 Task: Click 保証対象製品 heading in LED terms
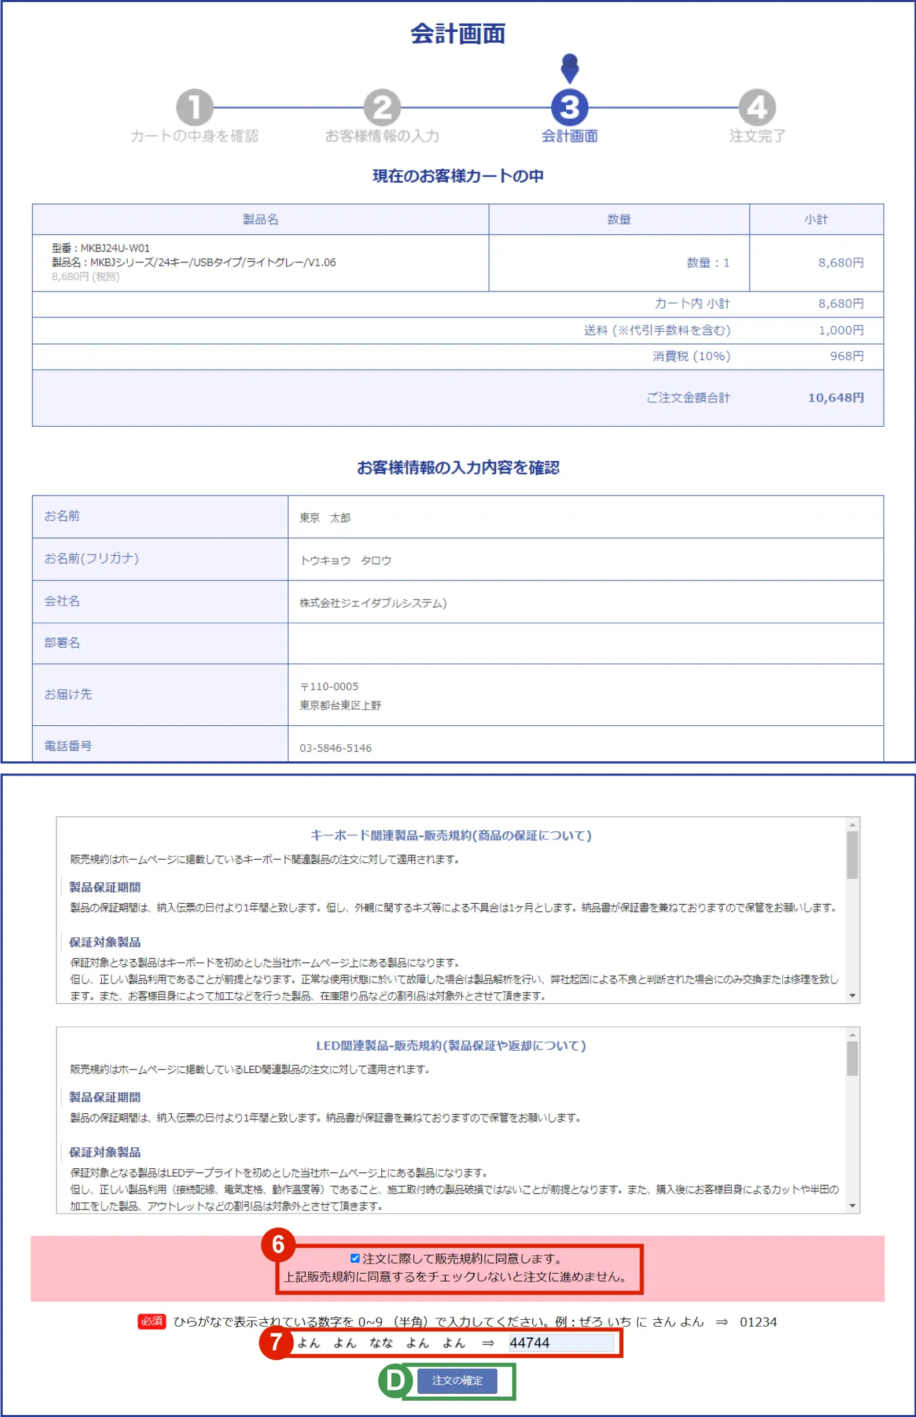coord(105,1152)
